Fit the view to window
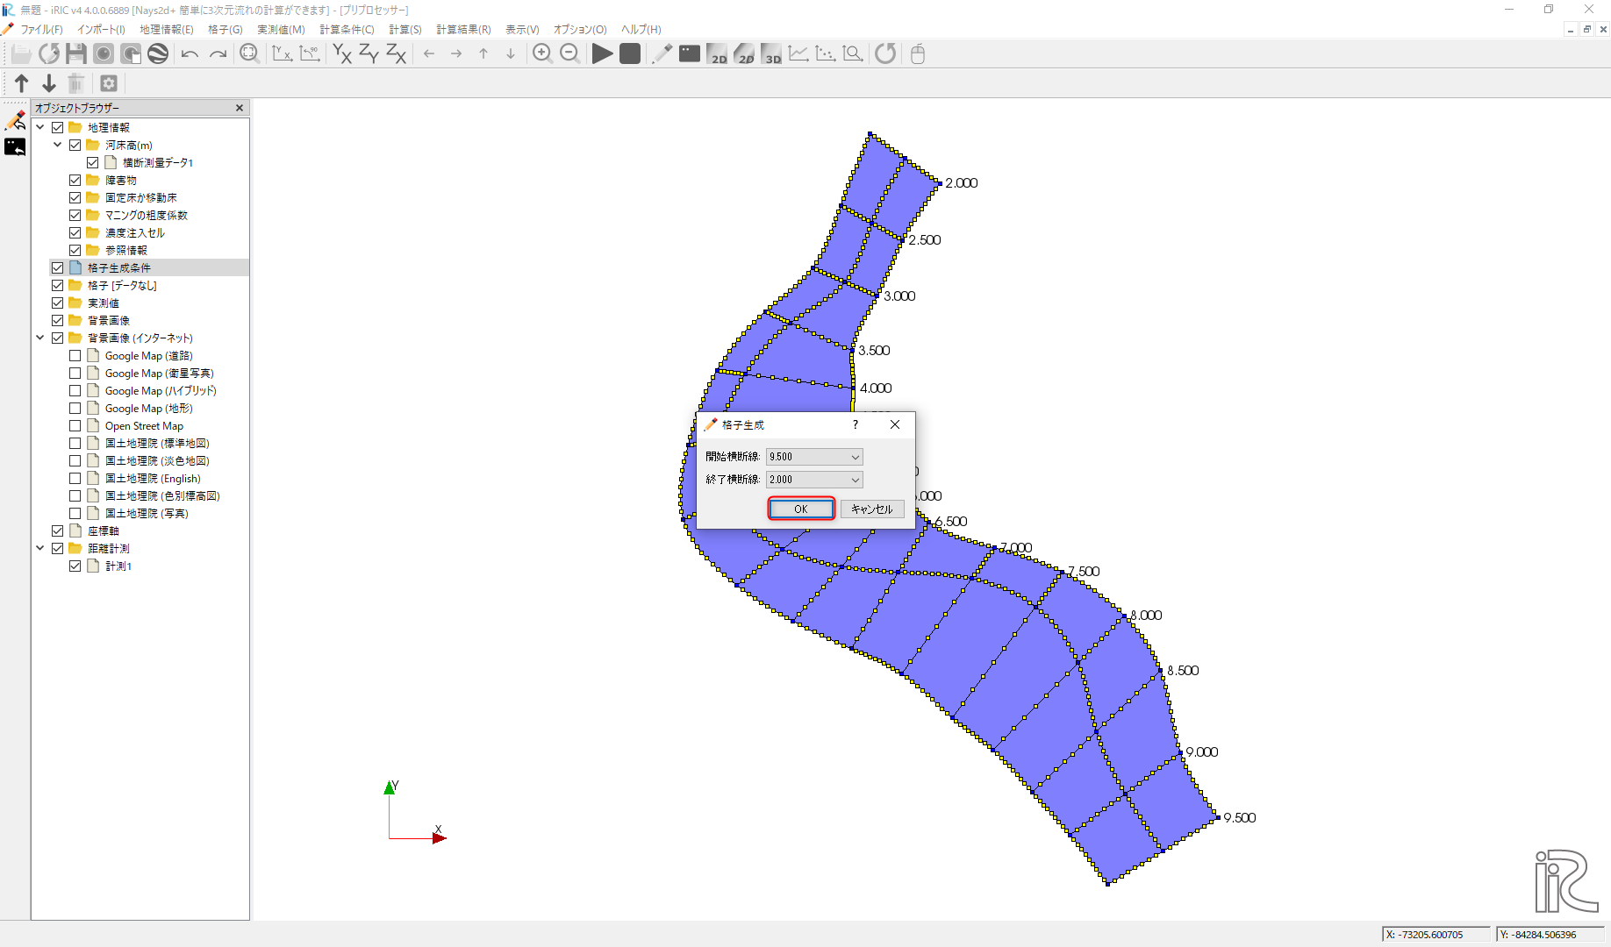The height and width of the screenshot is (947, 1611). [249, 53]
